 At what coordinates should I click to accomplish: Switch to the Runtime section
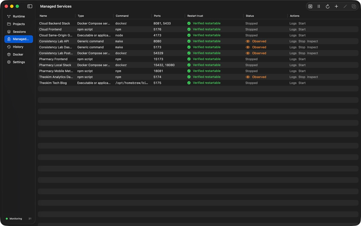pyautogui.click(x=19, y=16)
